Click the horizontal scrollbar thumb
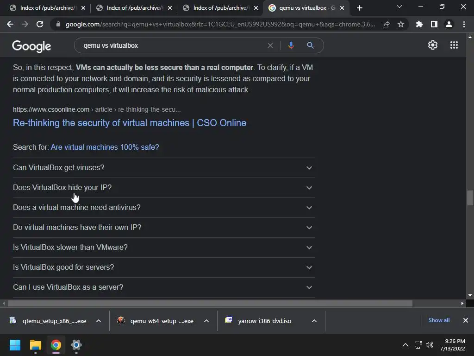Viewport: 474px width, 356px height. click(210, 303)
